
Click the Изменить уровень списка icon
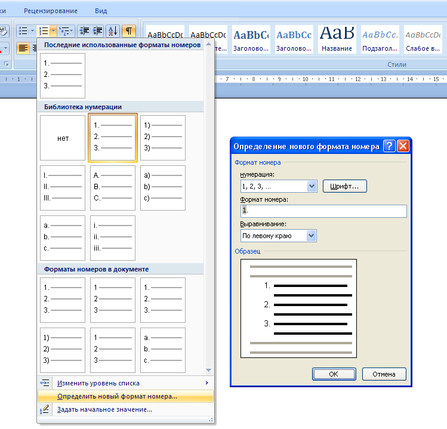tap(45, 383)
